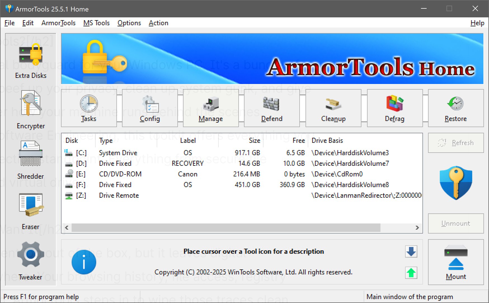Select the Restore tool

456,108
